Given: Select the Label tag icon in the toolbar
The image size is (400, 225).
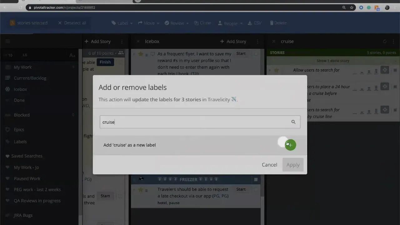Looking at the screenshot, I should [x=114, y=23].
